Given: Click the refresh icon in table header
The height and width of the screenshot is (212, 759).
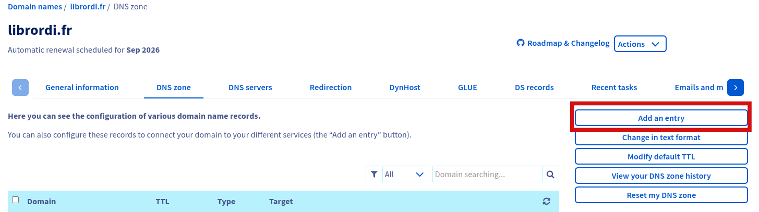Looking at the screenshot, I should pyautogui.click(x=546, y=202).
